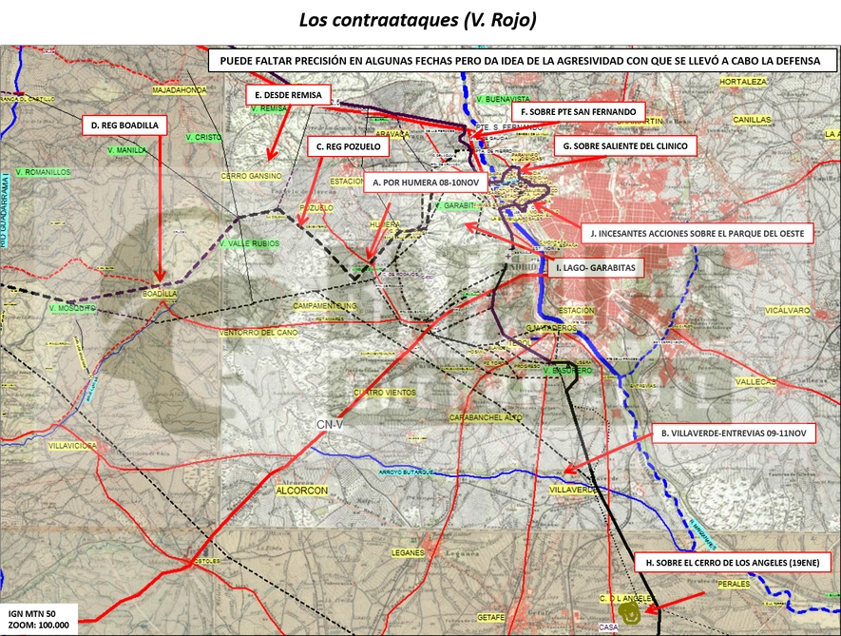841x636 pixels.
Task: Select the VALLECAS place label
Action: pyautogui.click(x=755, y=382)
